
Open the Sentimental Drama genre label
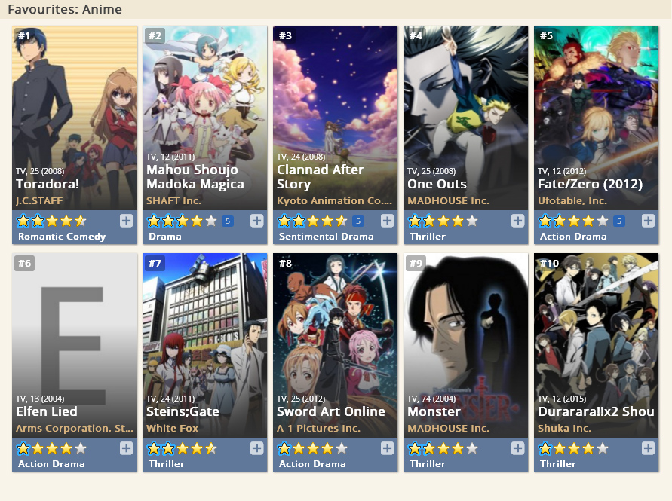click(x=326, y=237)
